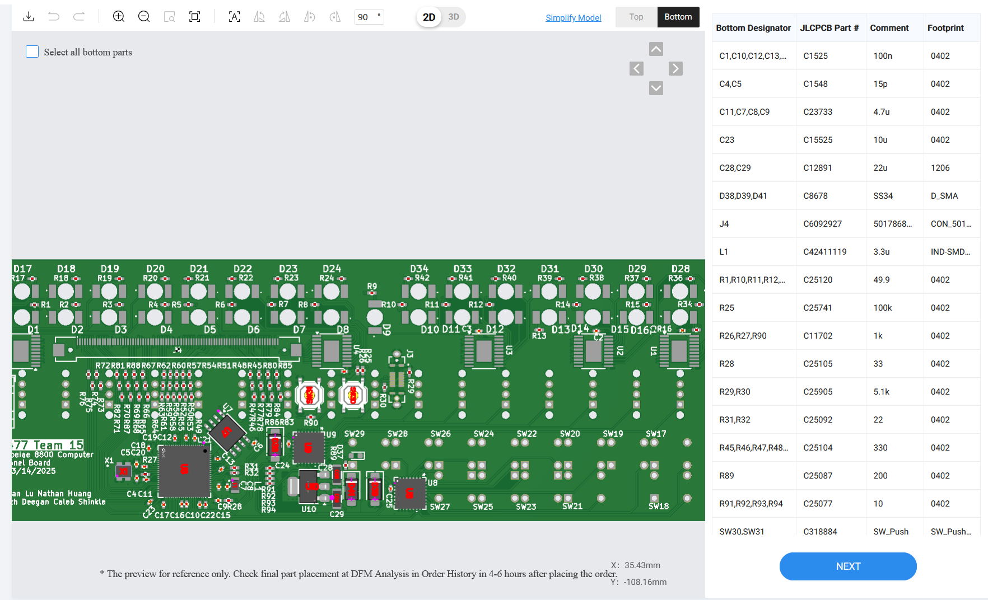
Task: Pan the board view down with the arrow
Action: 656,88
